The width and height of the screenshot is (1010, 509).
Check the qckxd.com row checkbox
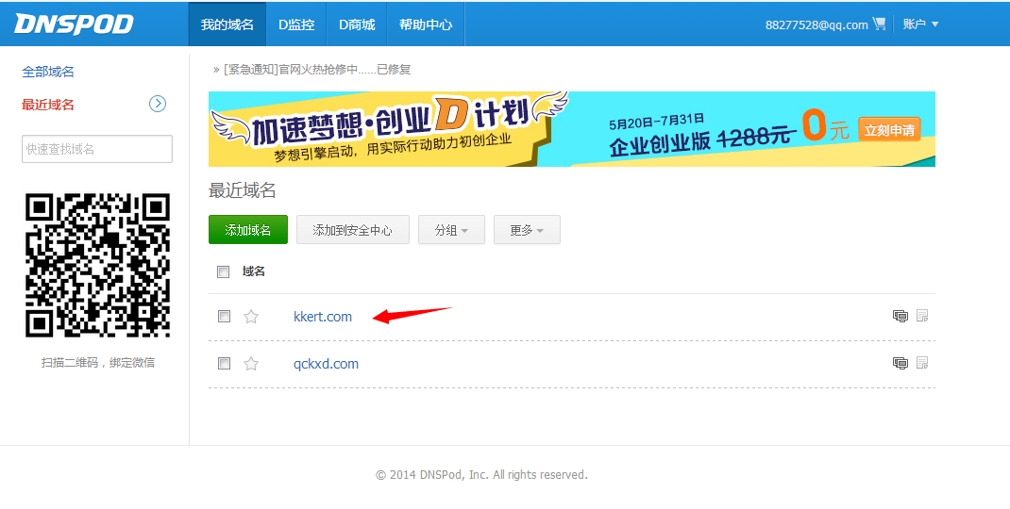pos(224,363)
